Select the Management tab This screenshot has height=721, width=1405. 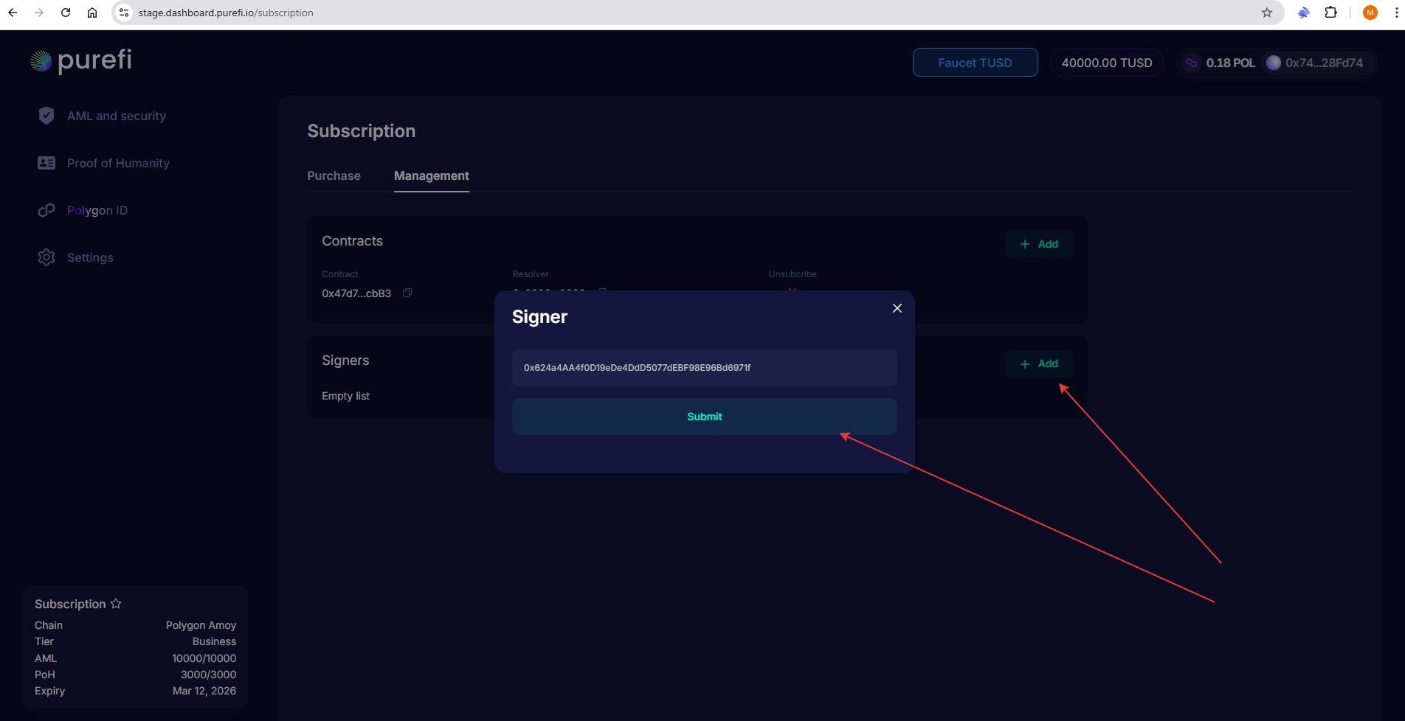coord(431,175)
